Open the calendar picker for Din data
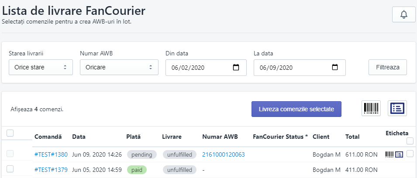Screen dimensions: 417x178 [236, 68]
